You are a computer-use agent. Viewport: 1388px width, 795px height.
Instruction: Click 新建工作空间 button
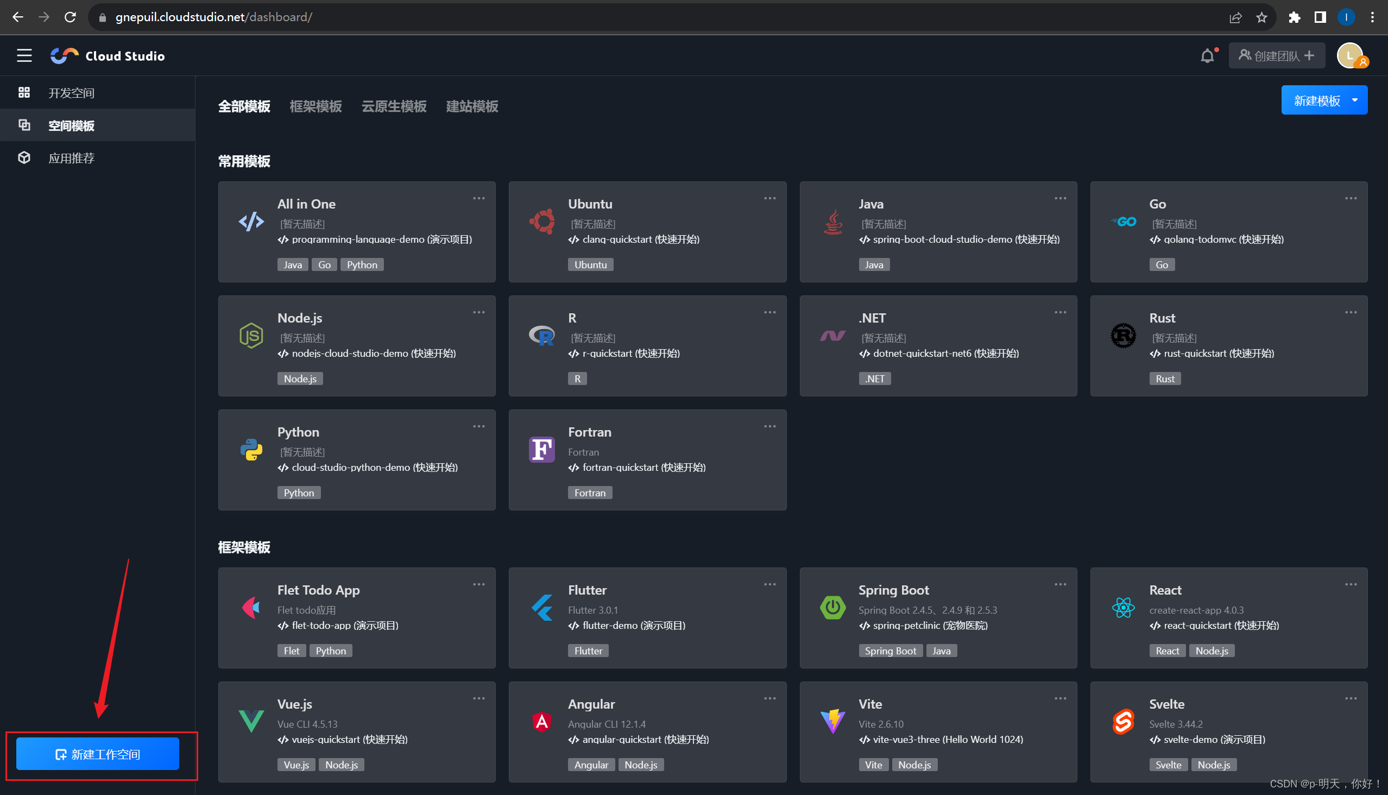point(97,754)
